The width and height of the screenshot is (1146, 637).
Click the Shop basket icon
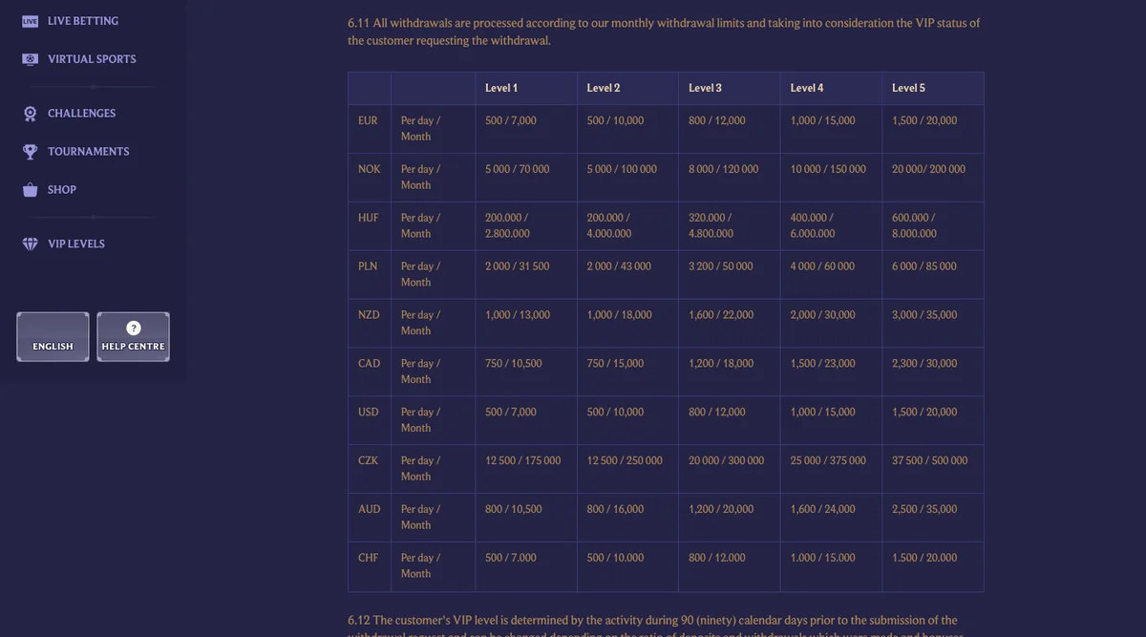pos(31,190)
